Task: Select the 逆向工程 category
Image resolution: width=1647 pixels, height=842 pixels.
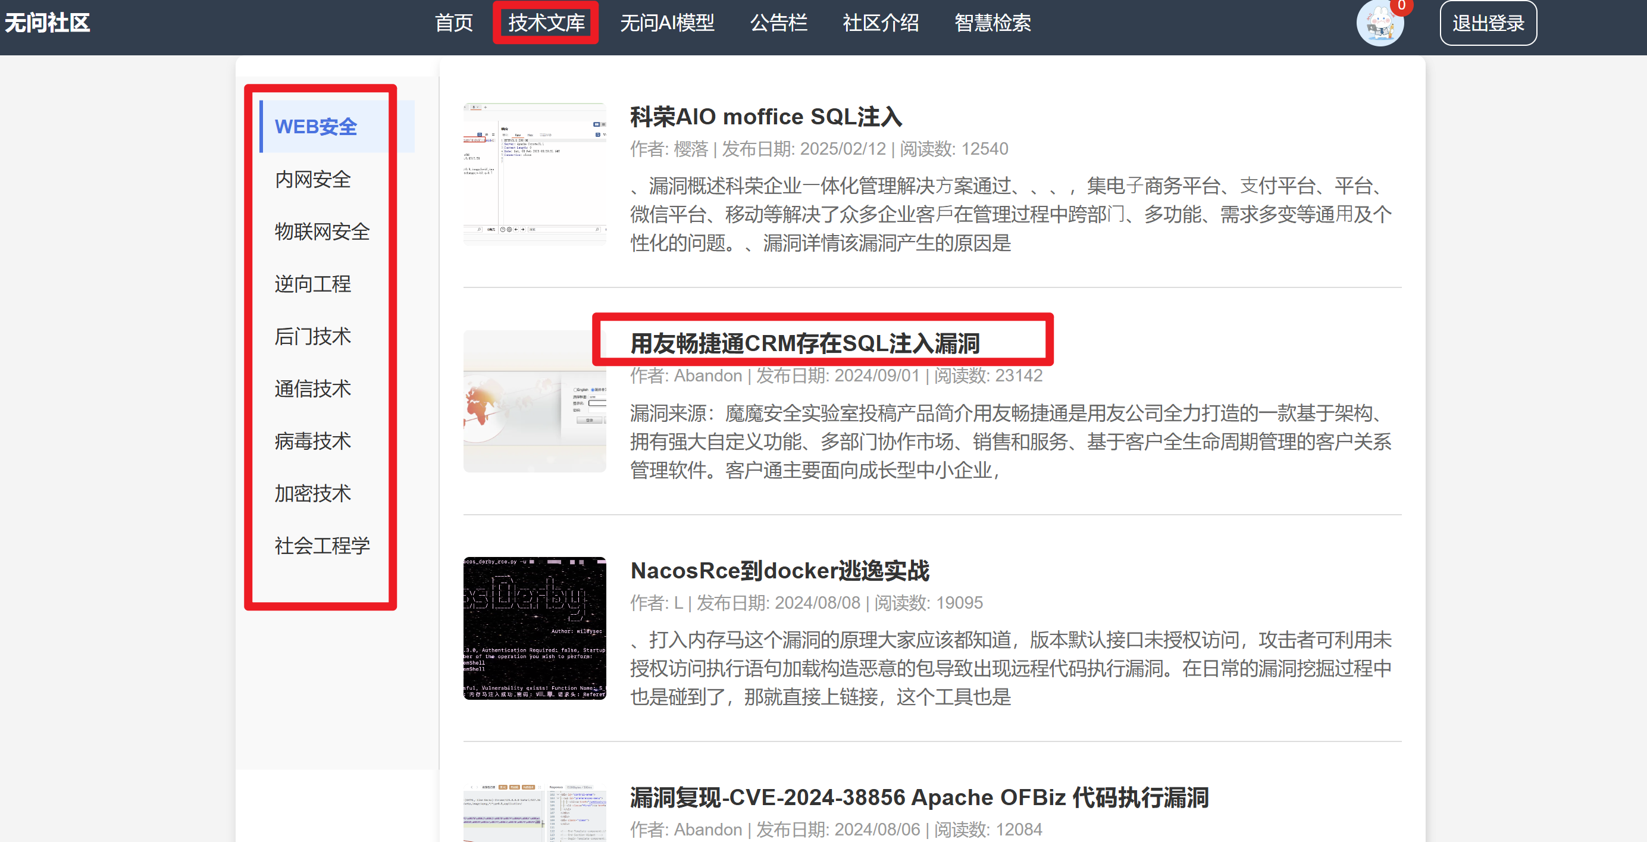Action: point(312,284)
